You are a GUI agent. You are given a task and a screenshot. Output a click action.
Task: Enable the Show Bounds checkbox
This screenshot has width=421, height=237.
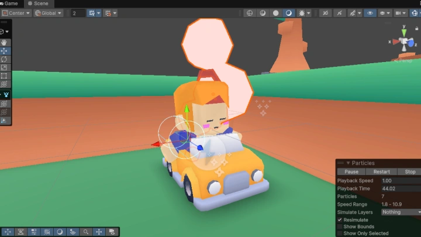pyautogui.click(x=340, y=226)
